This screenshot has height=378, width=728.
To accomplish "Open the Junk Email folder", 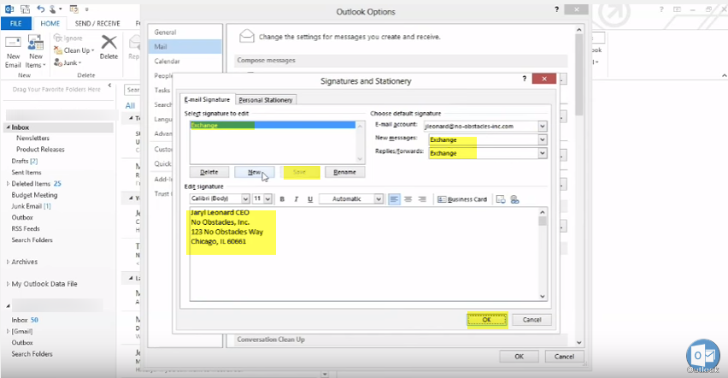I will 31,206.
